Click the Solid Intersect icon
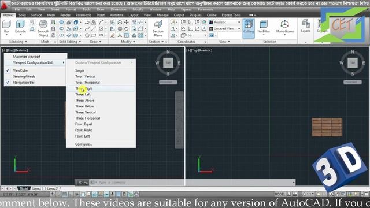The height and width of the screenshot is (208, 370). coord(61,35)
